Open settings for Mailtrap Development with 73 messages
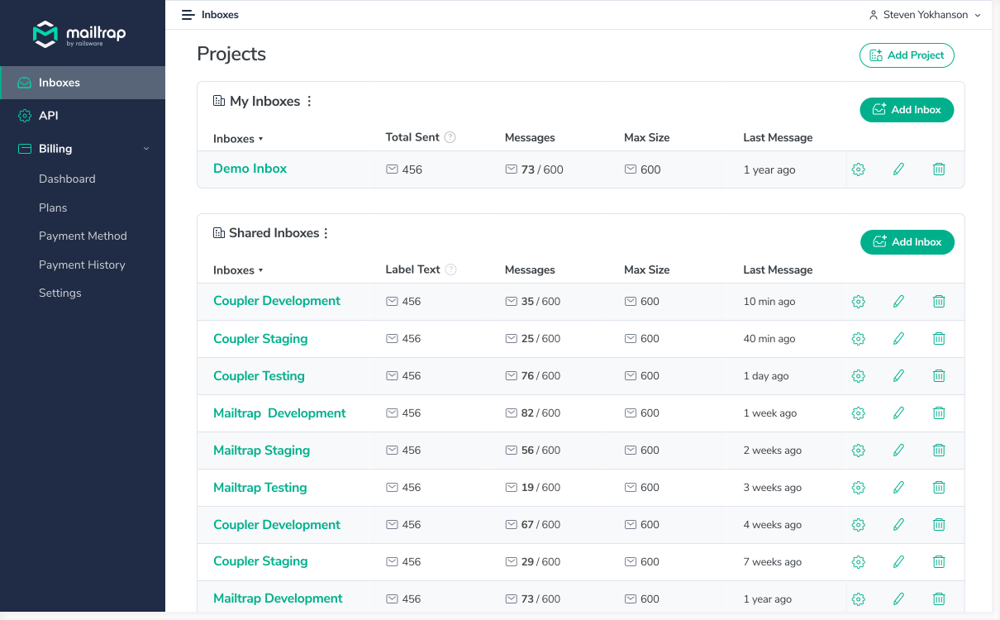 click(859, 599)
